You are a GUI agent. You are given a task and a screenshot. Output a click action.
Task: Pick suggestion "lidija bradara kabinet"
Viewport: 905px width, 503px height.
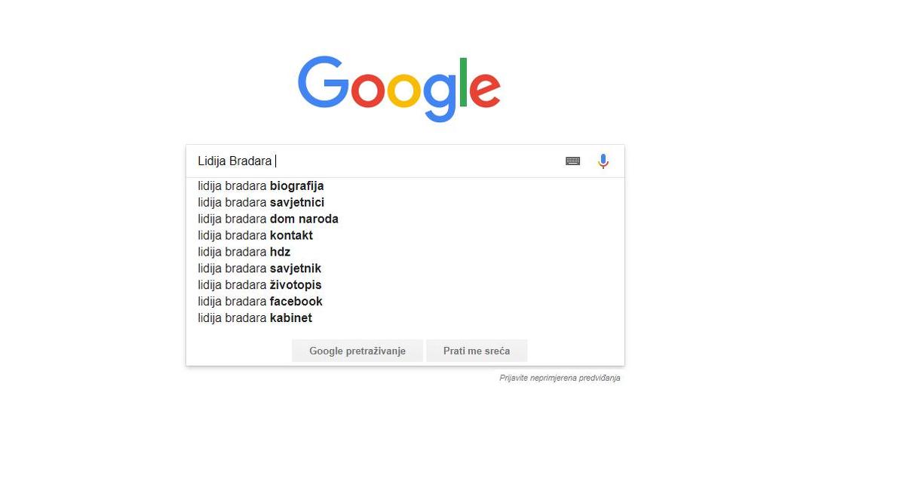pos(255,319)
